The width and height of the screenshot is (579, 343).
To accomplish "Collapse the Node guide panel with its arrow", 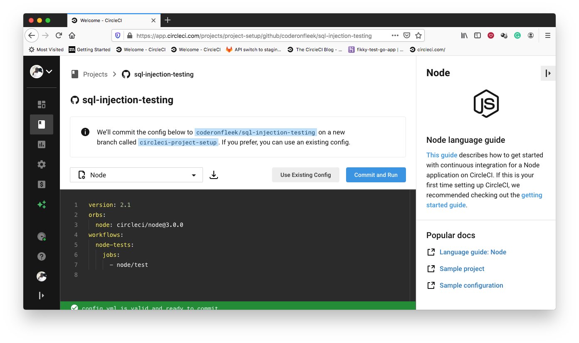I will pos(548,73).
